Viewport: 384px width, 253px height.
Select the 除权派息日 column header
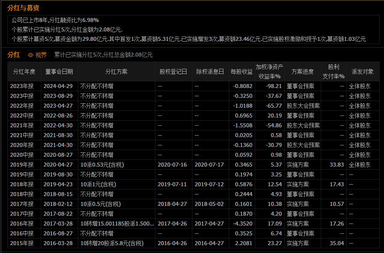pos(210,71)
